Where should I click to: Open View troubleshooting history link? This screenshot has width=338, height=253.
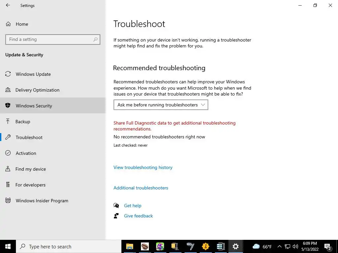pos(143,167)
